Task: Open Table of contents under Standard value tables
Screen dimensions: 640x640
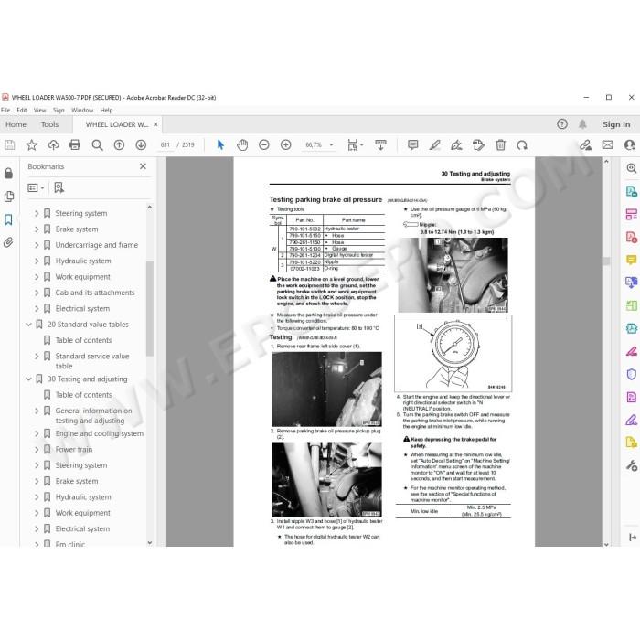Action: pos(83,340)
